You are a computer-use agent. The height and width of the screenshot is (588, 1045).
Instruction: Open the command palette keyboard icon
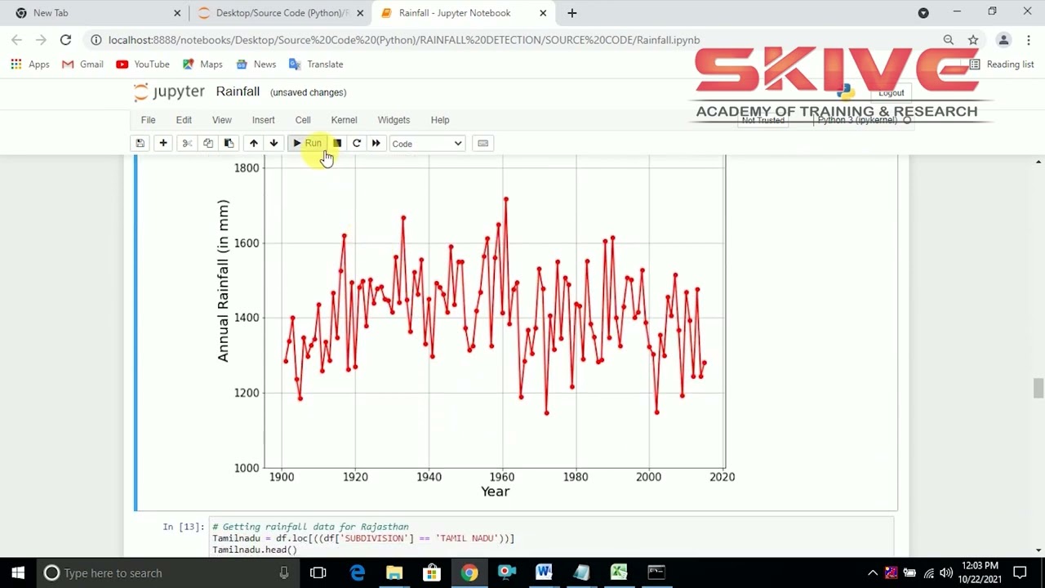(483, 144)
